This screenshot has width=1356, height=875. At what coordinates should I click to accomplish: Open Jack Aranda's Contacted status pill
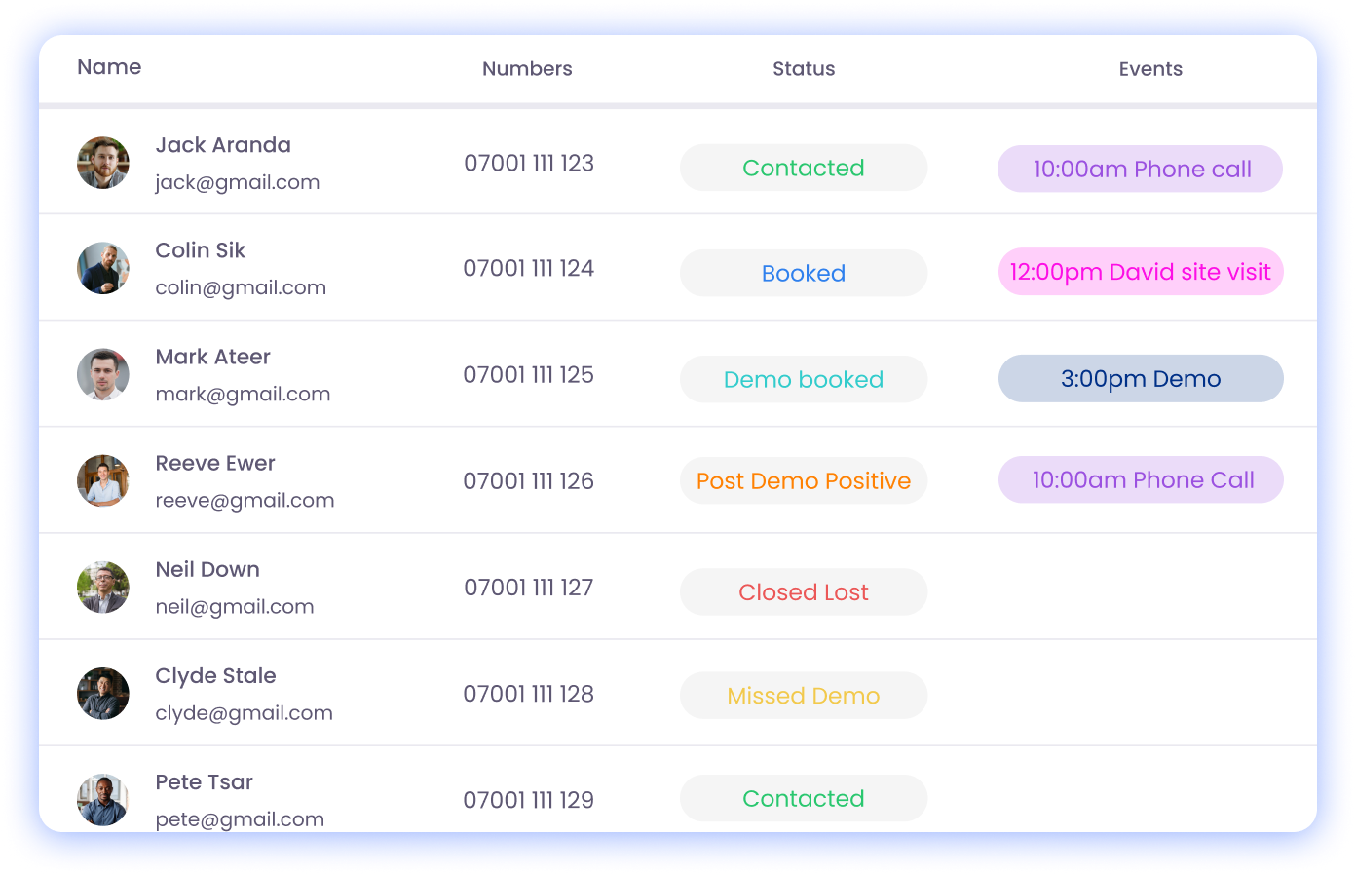tap(804, 168)
